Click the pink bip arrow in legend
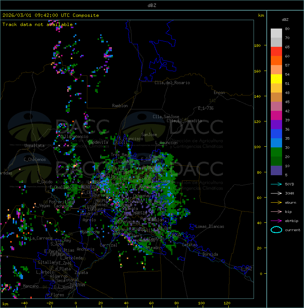This screenshot has width=304, height=308. 276,211
